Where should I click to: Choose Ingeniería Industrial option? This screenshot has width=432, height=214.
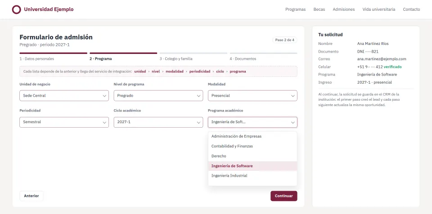click(x=252, y=176)
